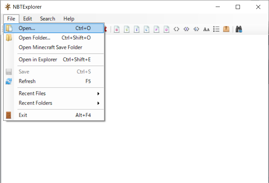Maximize the NBTExplorer window

tap(238, 7)
